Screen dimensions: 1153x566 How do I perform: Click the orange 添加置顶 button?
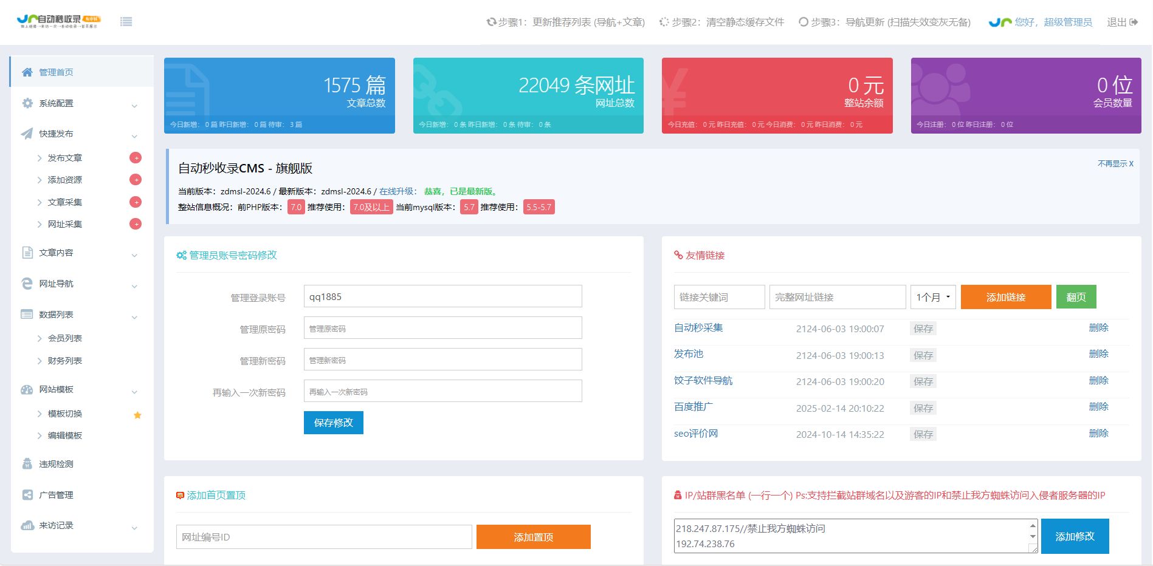coord(534,537)
